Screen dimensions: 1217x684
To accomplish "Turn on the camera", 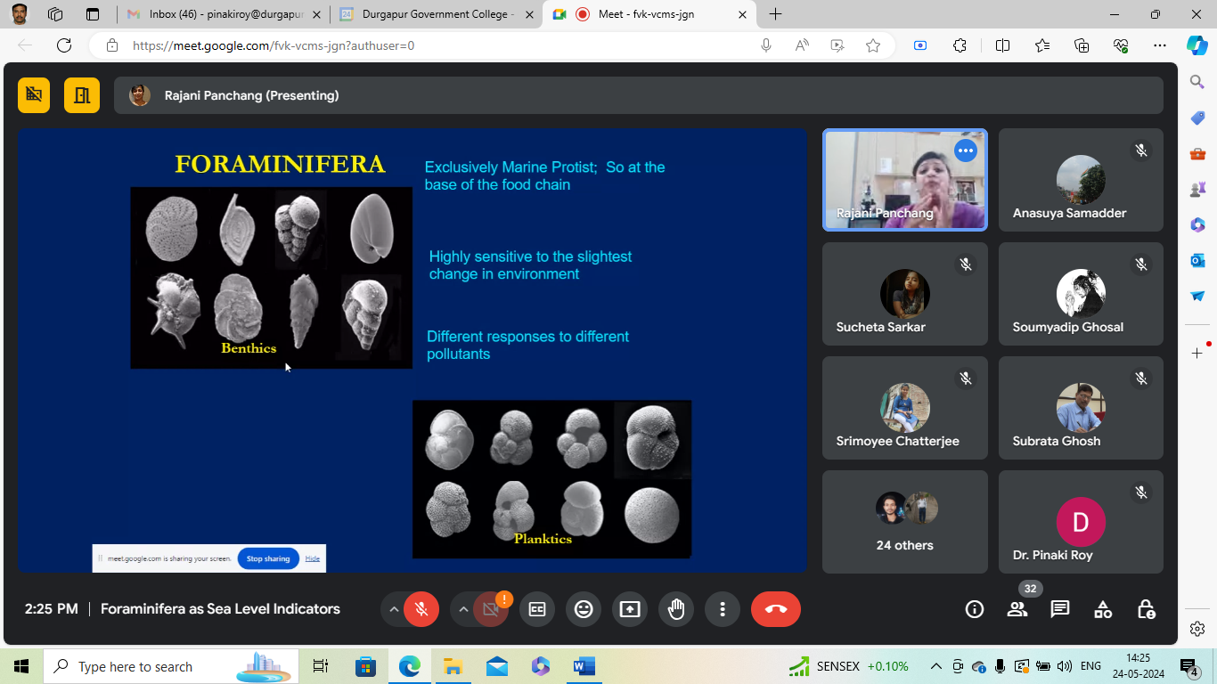I will coord(490,609).
